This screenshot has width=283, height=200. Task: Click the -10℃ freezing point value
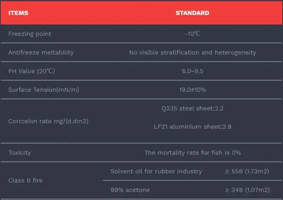tap(192, 34)
